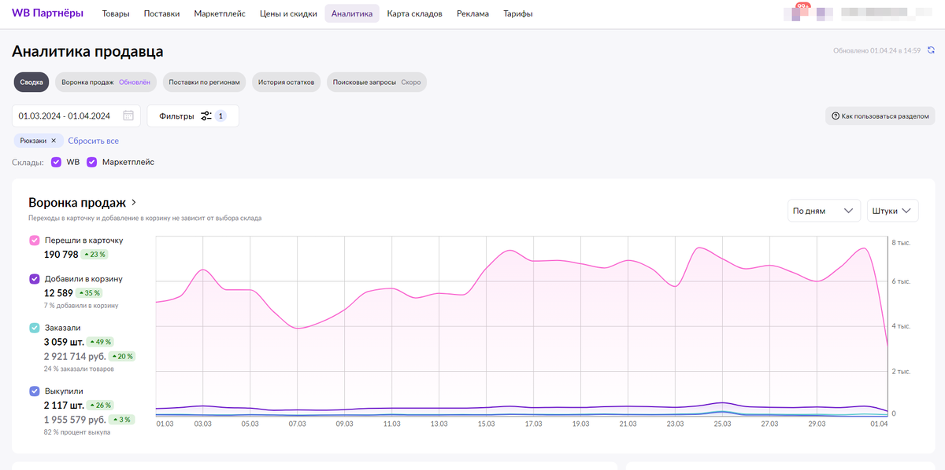
Task: Switch to Поисковые запросы tab
Action: coord(376,83)
